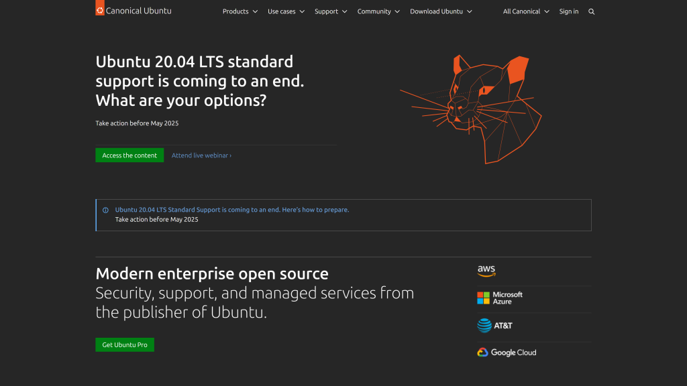Expand the Products chevron arrow
The image size is (687, 386).
coord(255,12)
